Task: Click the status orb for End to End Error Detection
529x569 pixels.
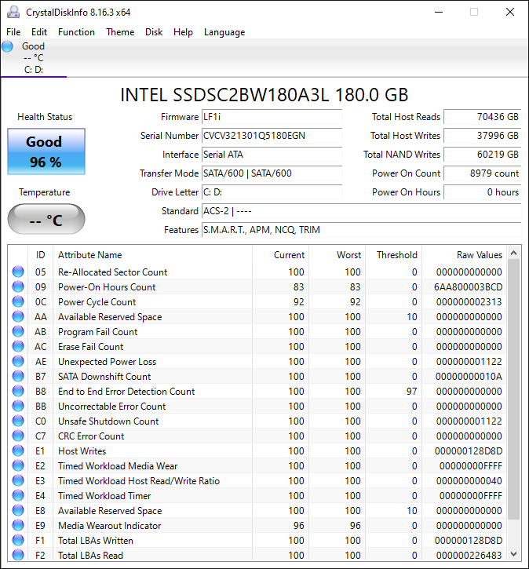Action: click(x=18, y=391)
